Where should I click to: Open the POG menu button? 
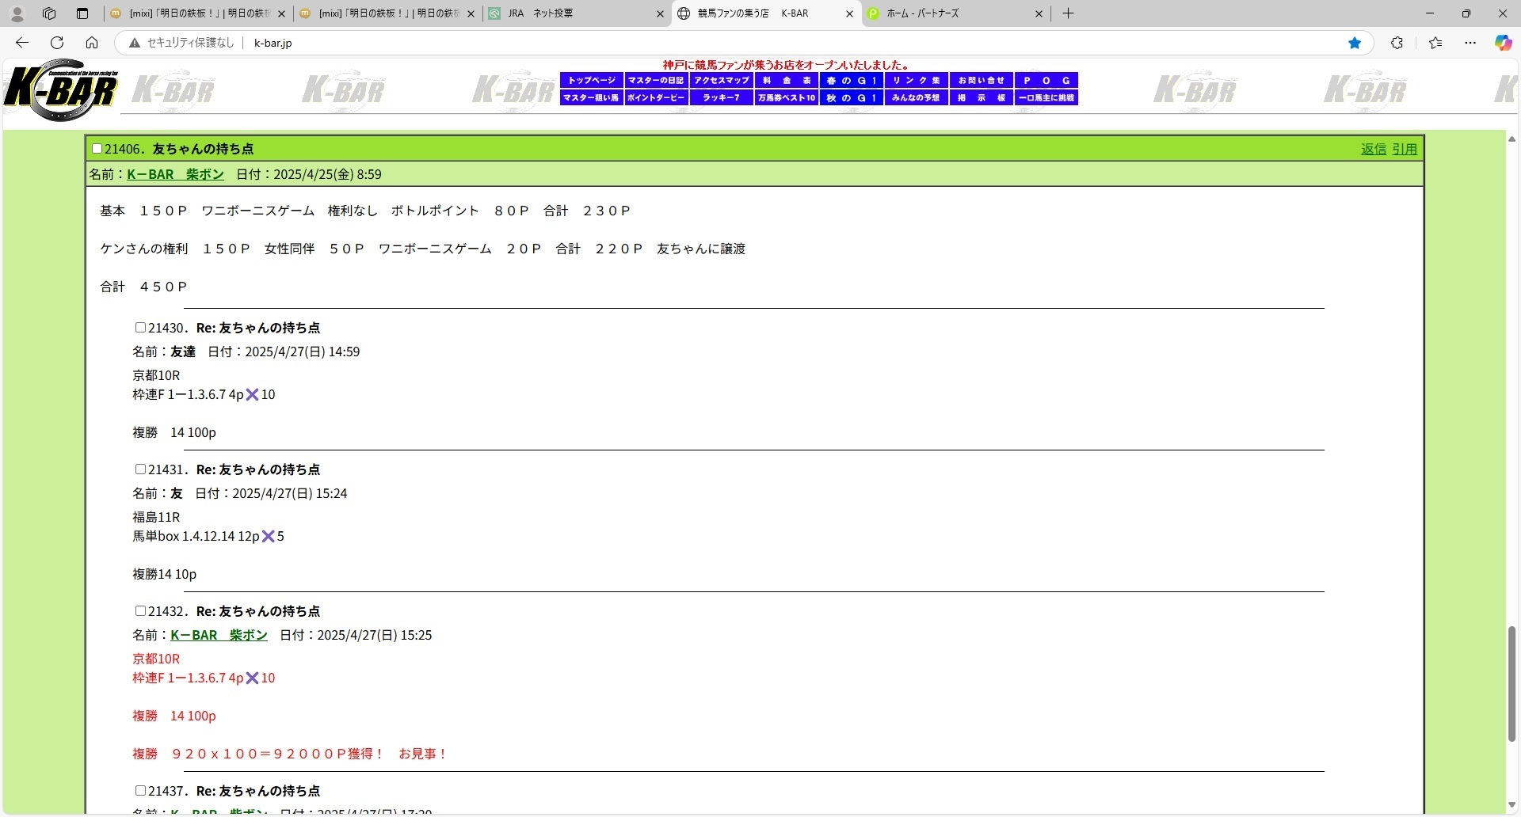[x=1046, y=81]
